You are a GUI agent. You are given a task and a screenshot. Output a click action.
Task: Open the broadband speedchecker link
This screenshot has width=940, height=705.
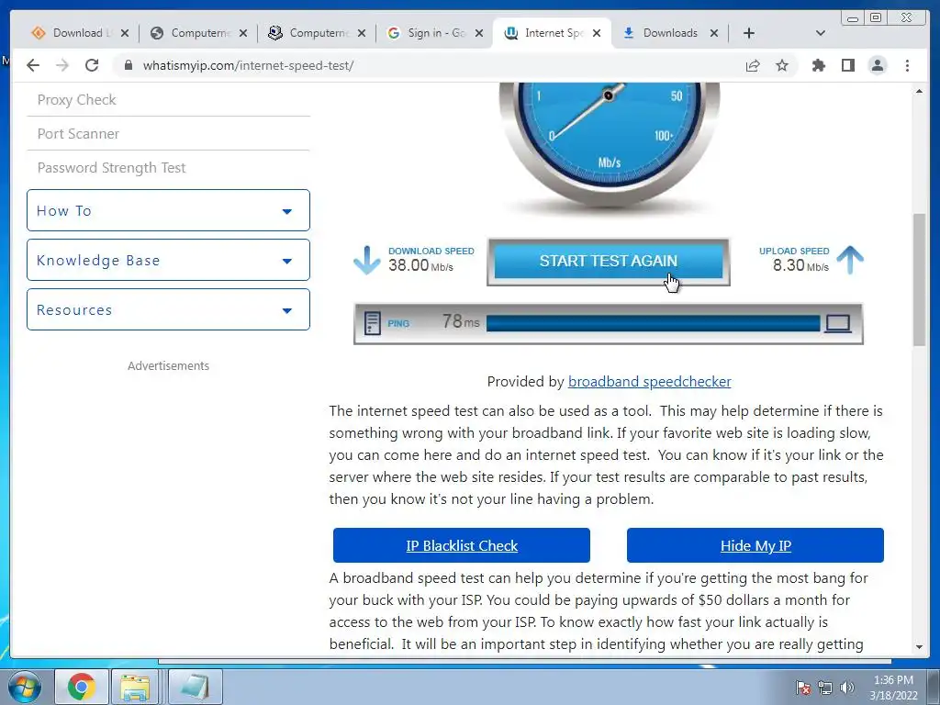pyautogui.click(x=650, y=382)
